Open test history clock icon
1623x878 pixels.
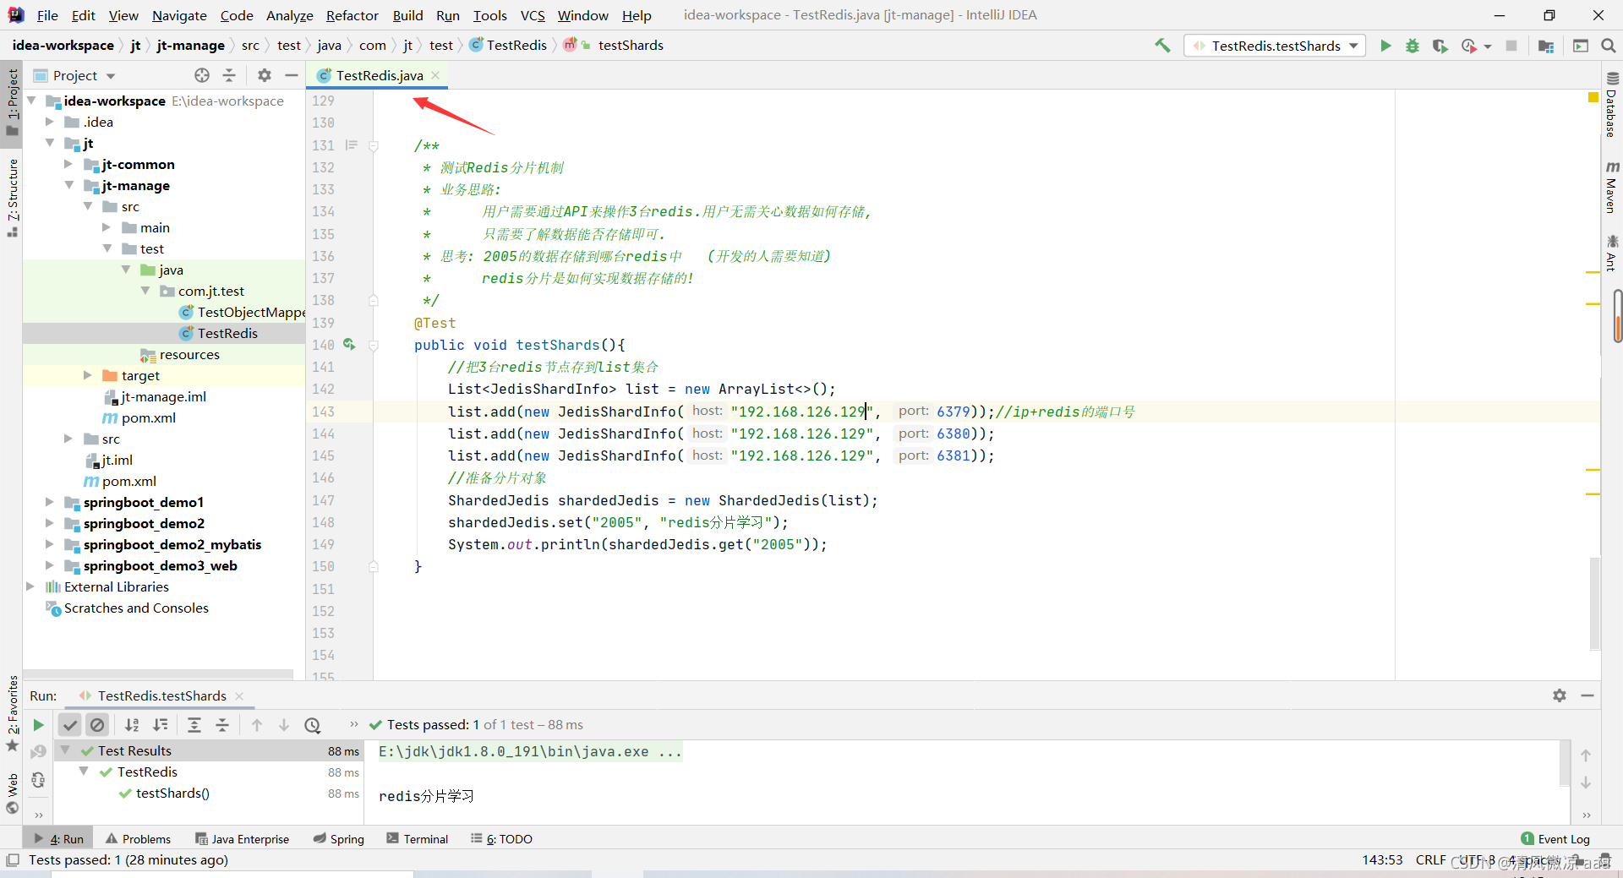click(313, 725)
